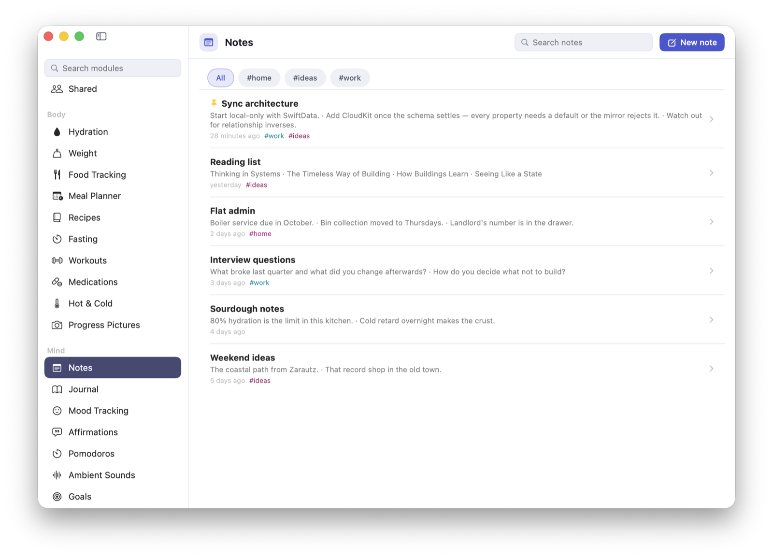This screenshot has height=558, width=773.
Task: Click the magnifier in Search modules
Action: pyautogui.click(x=55, y=68)
